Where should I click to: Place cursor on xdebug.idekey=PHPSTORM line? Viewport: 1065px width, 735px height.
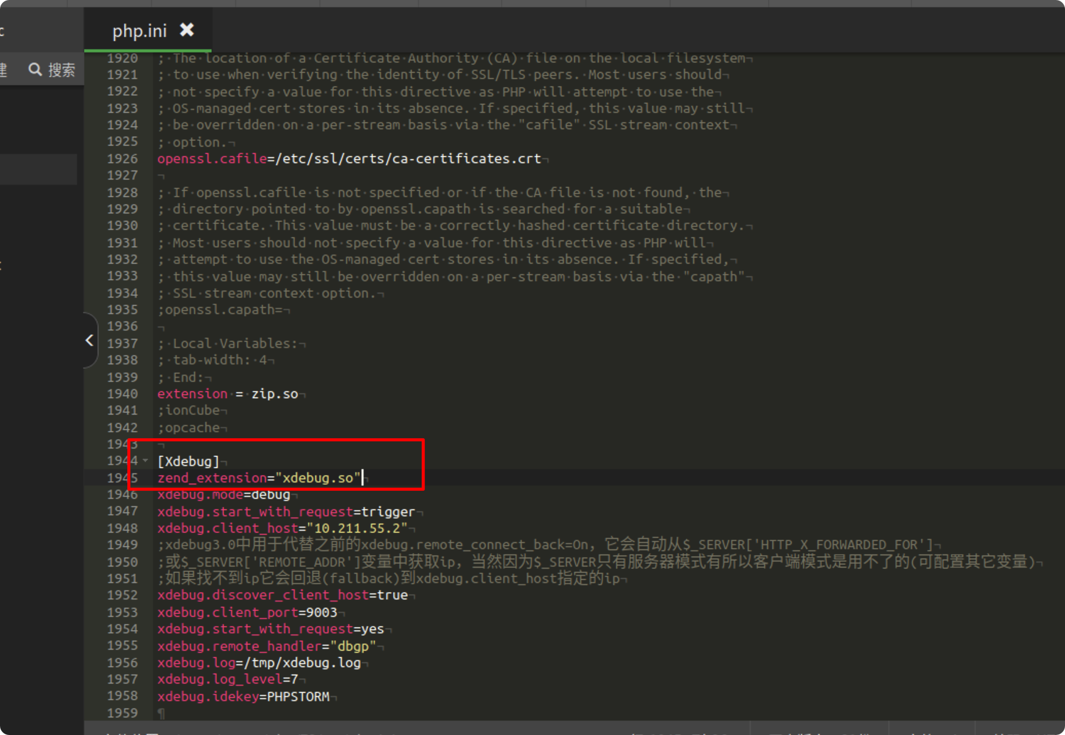243,697
